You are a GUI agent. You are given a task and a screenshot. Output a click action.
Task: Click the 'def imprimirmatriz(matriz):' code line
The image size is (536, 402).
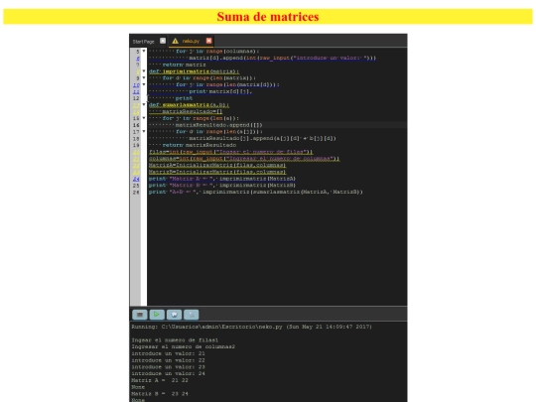[194, 71]
